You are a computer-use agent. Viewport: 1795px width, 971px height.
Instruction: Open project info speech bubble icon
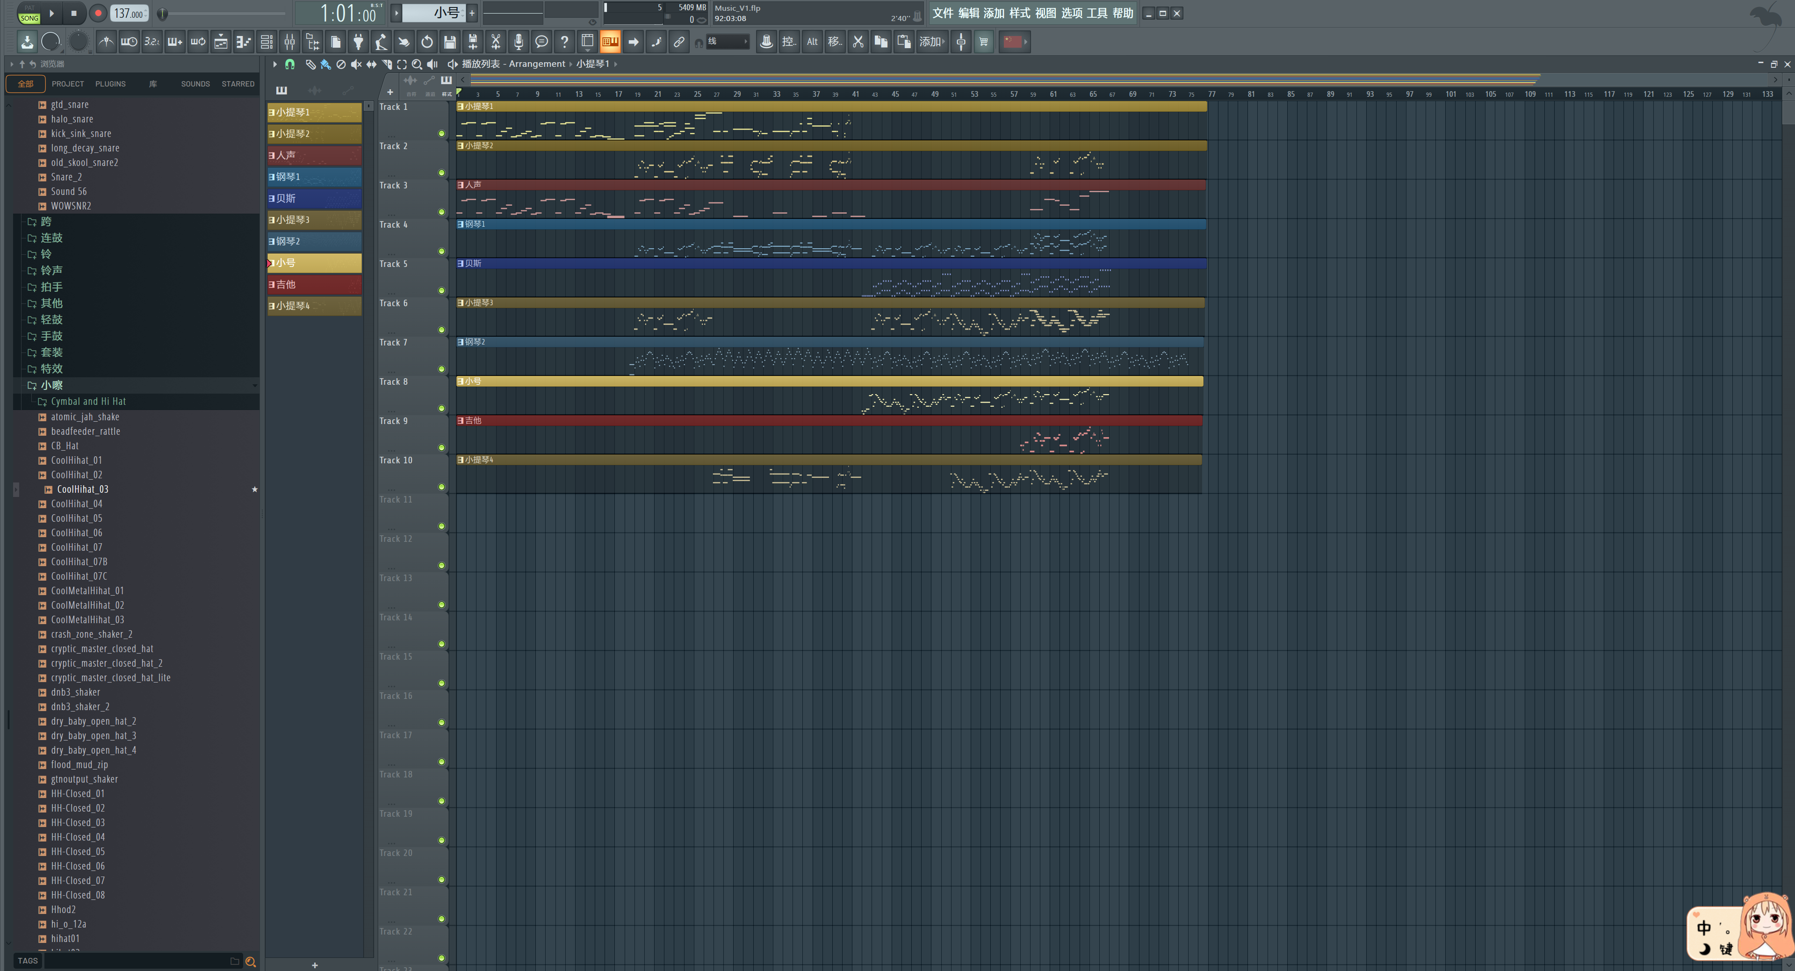click(541, 42)
